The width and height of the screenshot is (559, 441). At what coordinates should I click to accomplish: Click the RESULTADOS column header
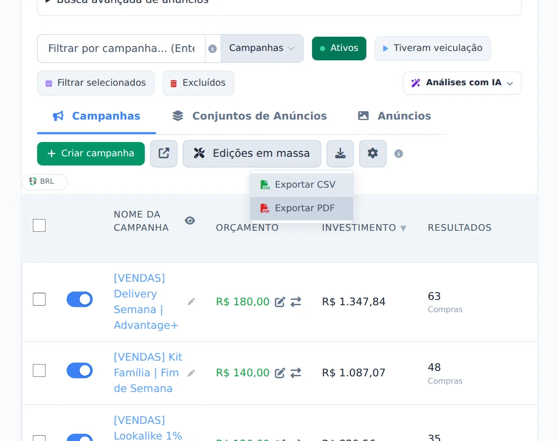click(x=460, y=228)
